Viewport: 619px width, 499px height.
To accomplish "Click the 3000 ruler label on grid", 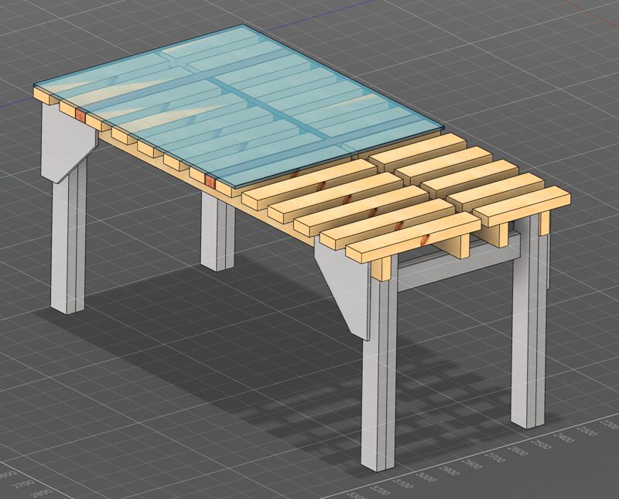I will pyautogui.click(x=426, y=478).
